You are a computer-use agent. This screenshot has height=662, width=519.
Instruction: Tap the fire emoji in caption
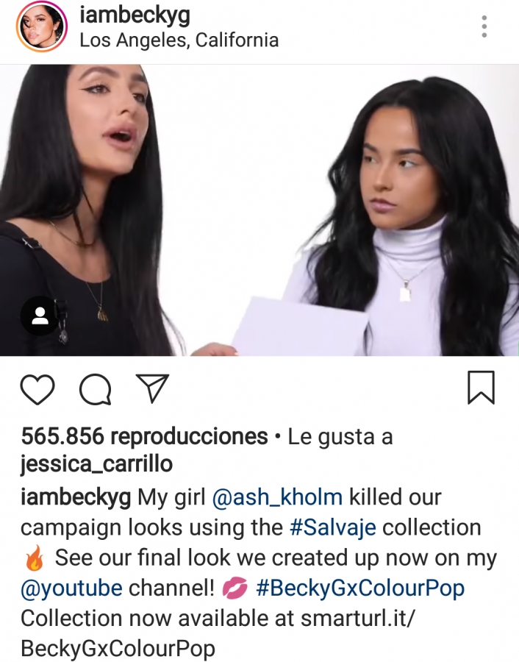click(35, 558)
